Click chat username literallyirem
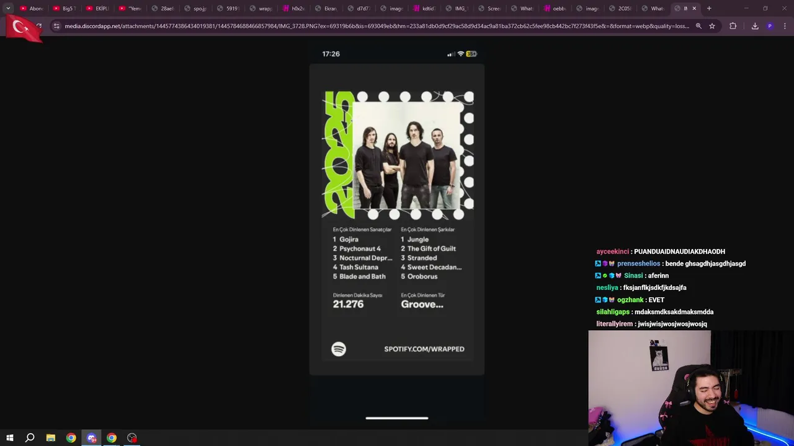 (x=615, y=324)
